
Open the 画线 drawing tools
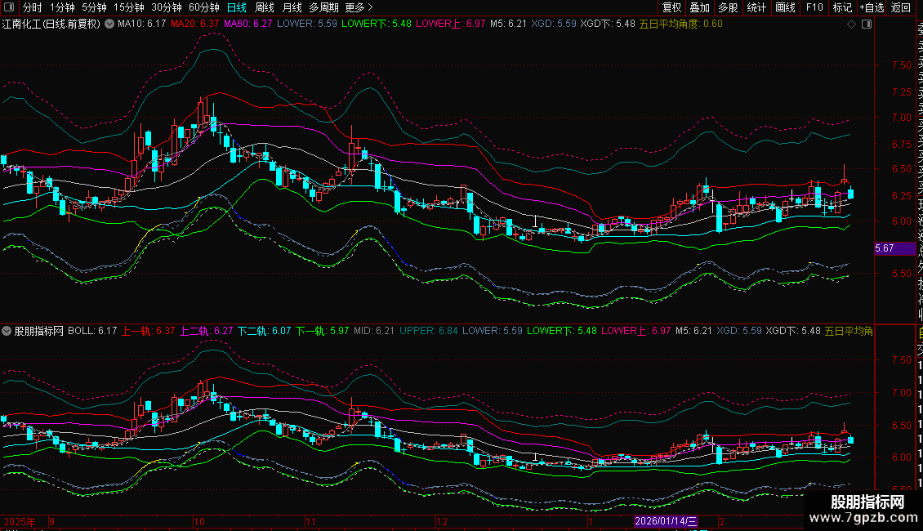pos(785,7)
